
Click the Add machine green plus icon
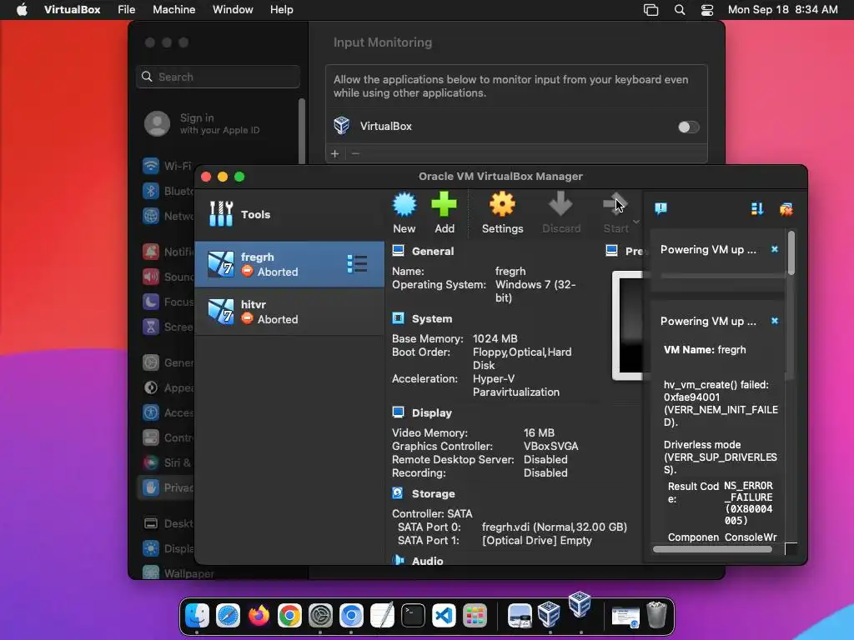(444, 205)
